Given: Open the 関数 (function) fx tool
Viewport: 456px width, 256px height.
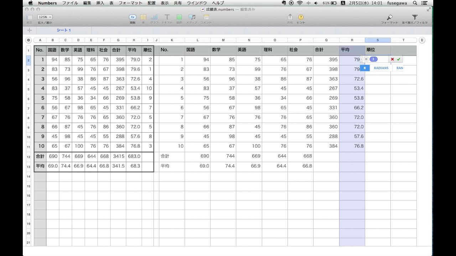Looking at the screenshot, I should (133, 17).
